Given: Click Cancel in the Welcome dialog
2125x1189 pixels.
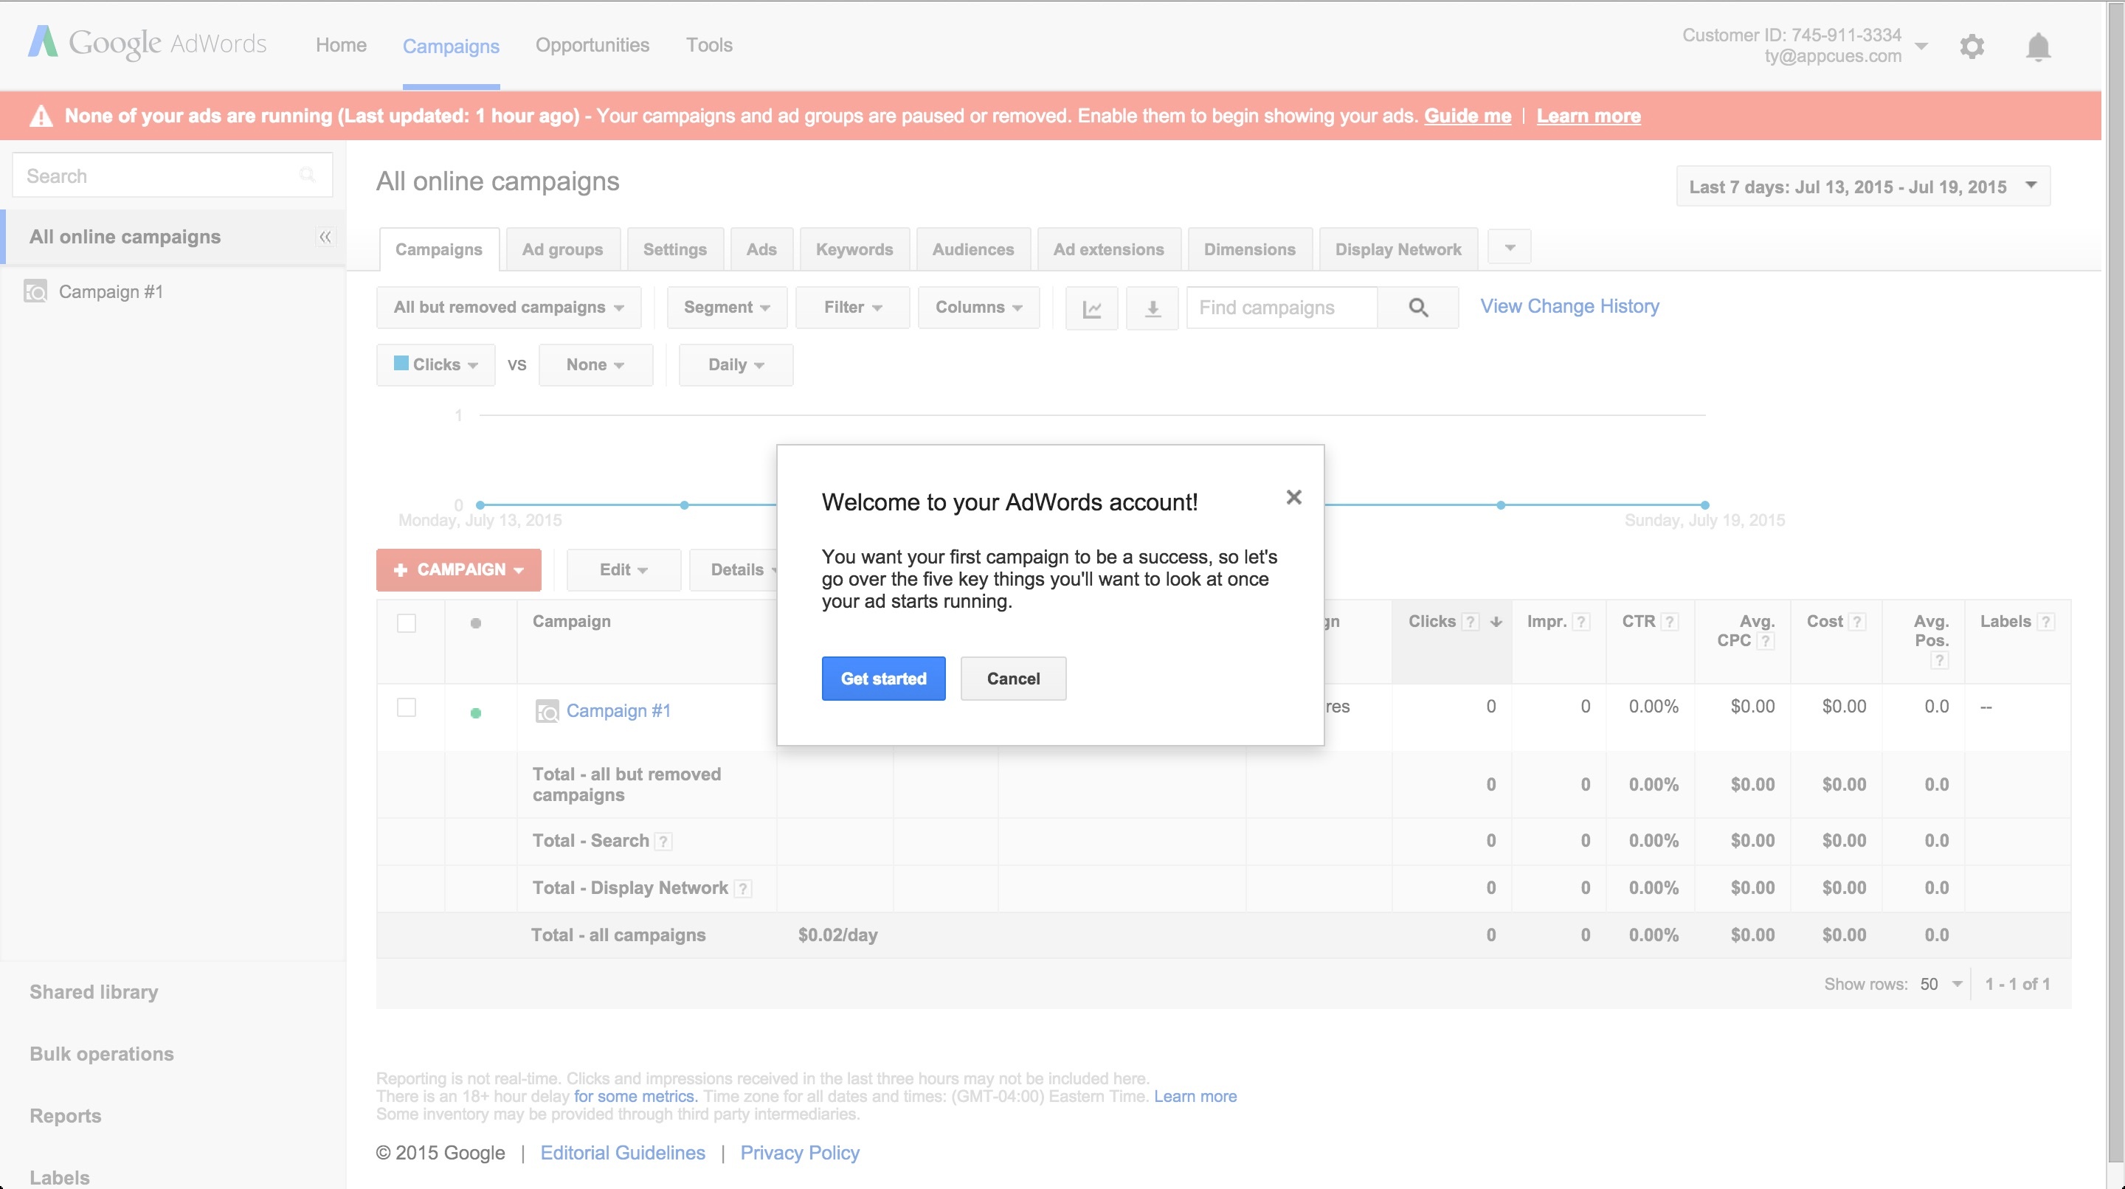Looking at the screenshot, I should tap(1013, 679).
